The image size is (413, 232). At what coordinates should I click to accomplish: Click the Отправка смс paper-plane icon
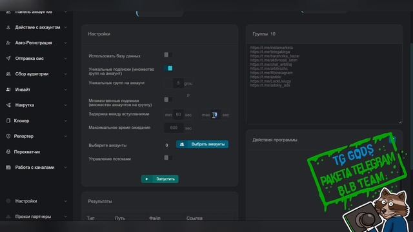[8, 59]
